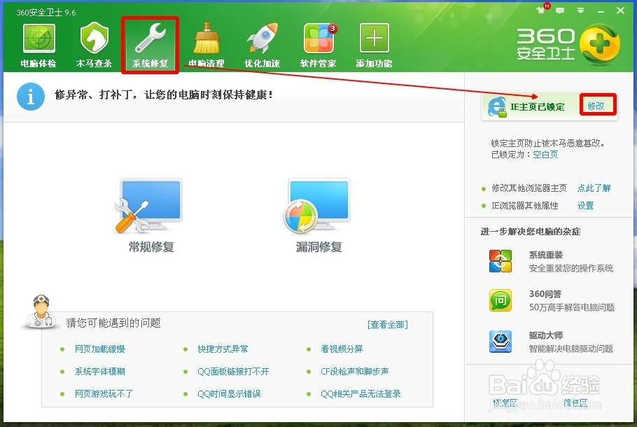The image size is (637, 427).
Task: Open the 常规修复 monitor icon
Action: (x=149, y=206)
